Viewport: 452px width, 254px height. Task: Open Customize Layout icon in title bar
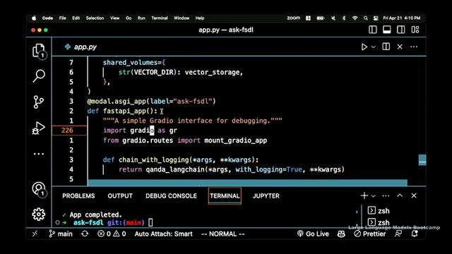tap(415, 30)
